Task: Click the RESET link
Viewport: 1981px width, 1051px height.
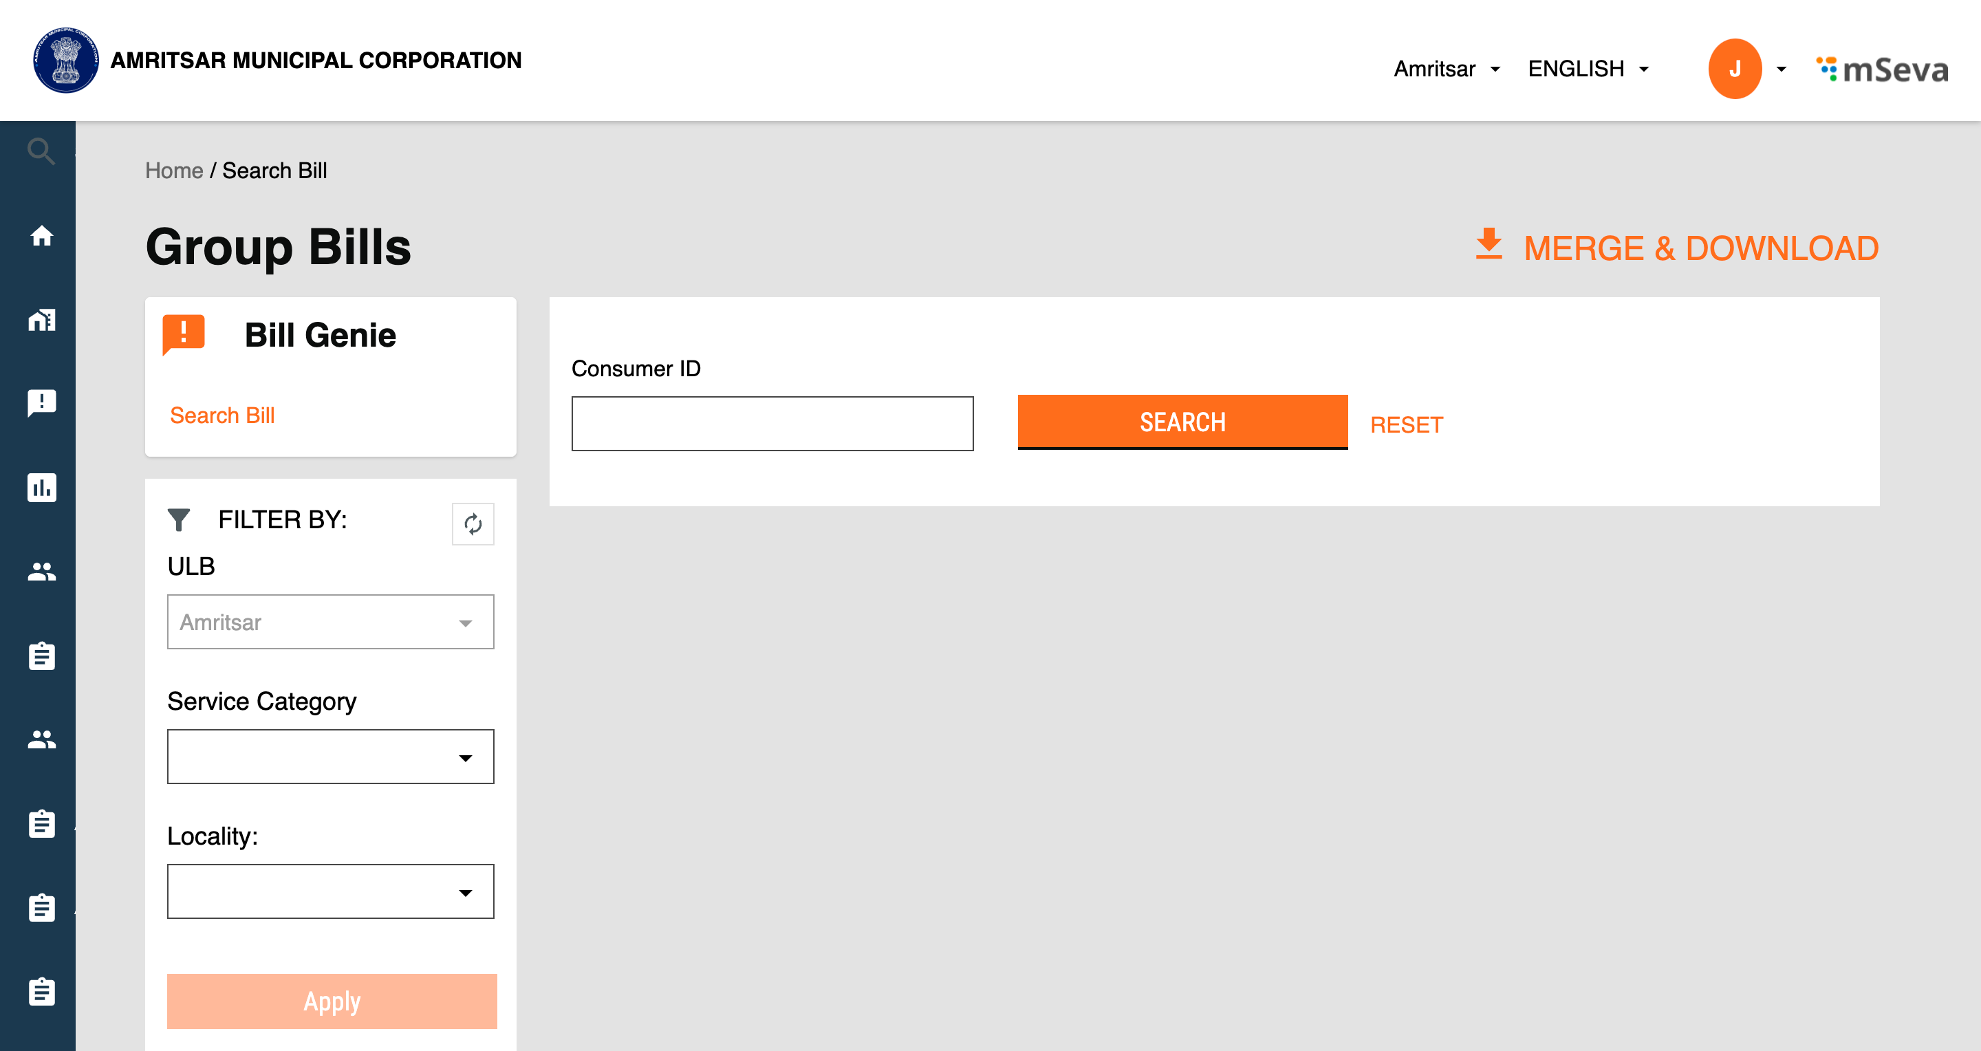Action: click(x=1407, y=424)
